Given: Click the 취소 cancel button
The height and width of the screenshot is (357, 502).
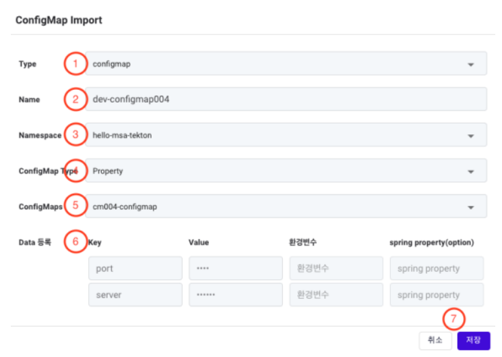Looking at the screenshot, I should click(x=435, y=340).
